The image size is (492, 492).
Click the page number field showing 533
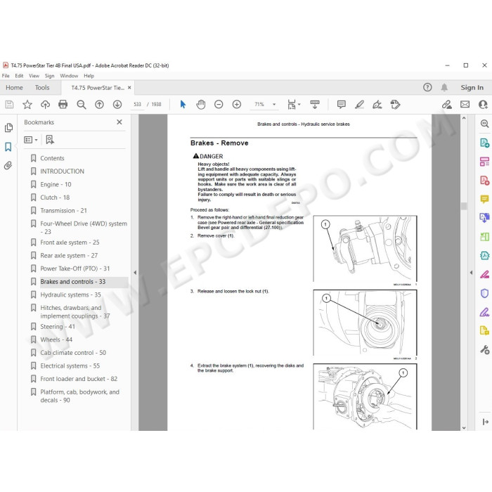pos(138,105)
